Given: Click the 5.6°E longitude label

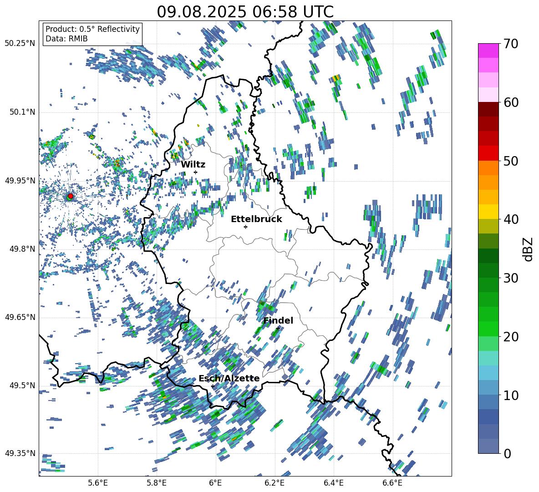Looking at the screenshot, I should pyautogui.click(x=98, y=483).
